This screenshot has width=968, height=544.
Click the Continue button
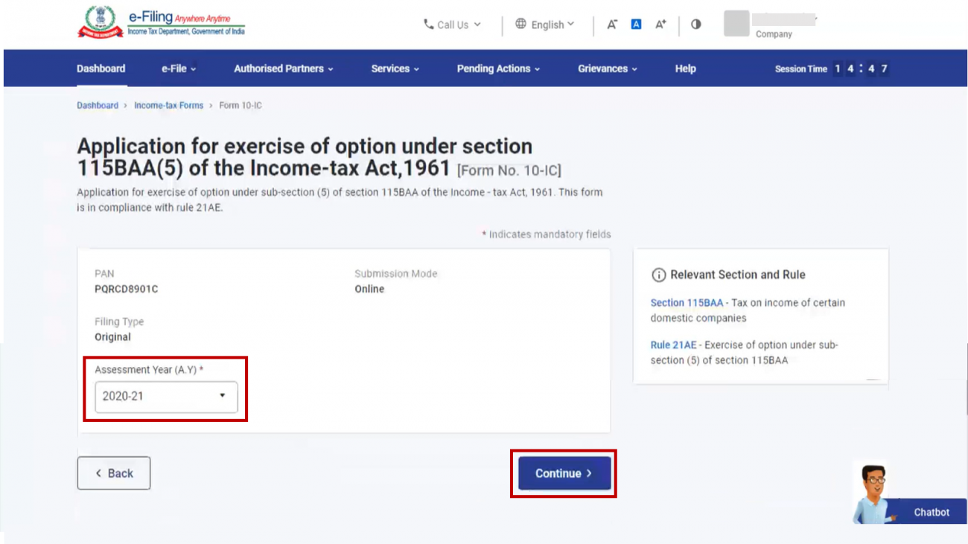(x=563, y=473)
